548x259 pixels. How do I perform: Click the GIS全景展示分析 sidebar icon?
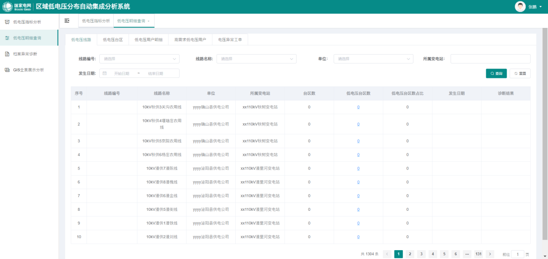(7, 70)
